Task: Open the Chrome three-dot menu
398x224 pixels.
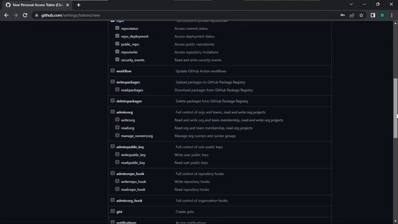Action: pyautogui.click(x=392, y=15)
